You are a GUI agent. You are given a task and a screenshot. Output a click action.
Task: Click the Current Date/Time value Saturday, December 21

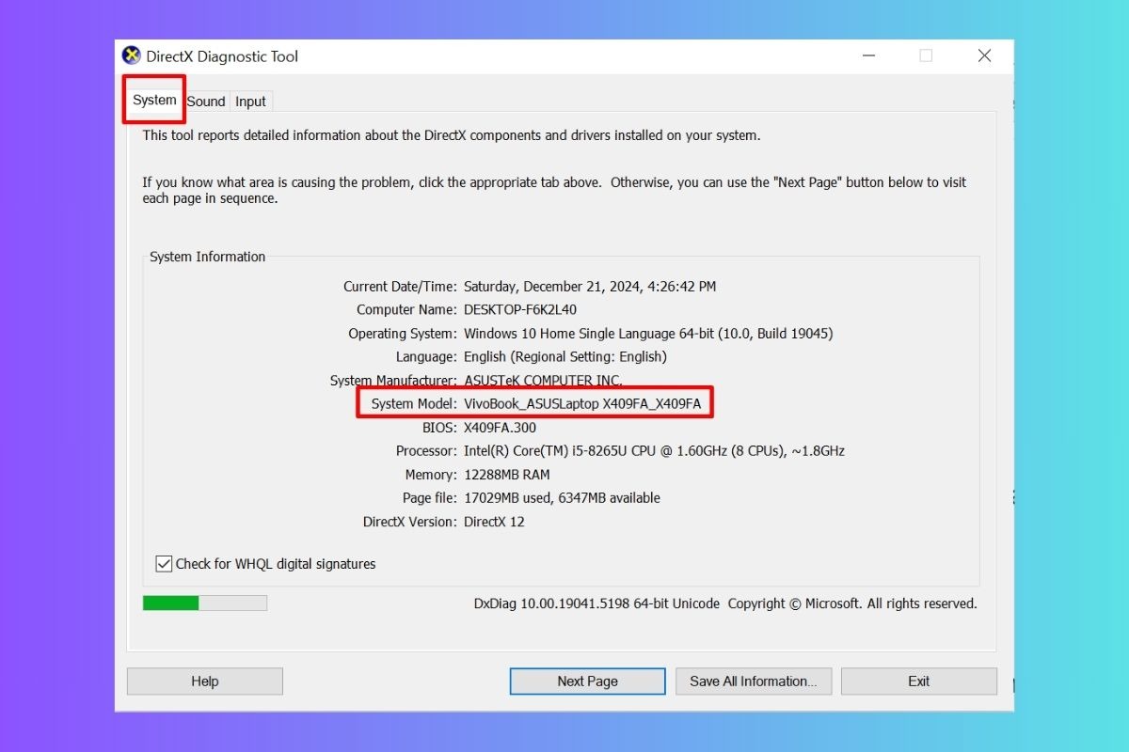tap(590, 286)
